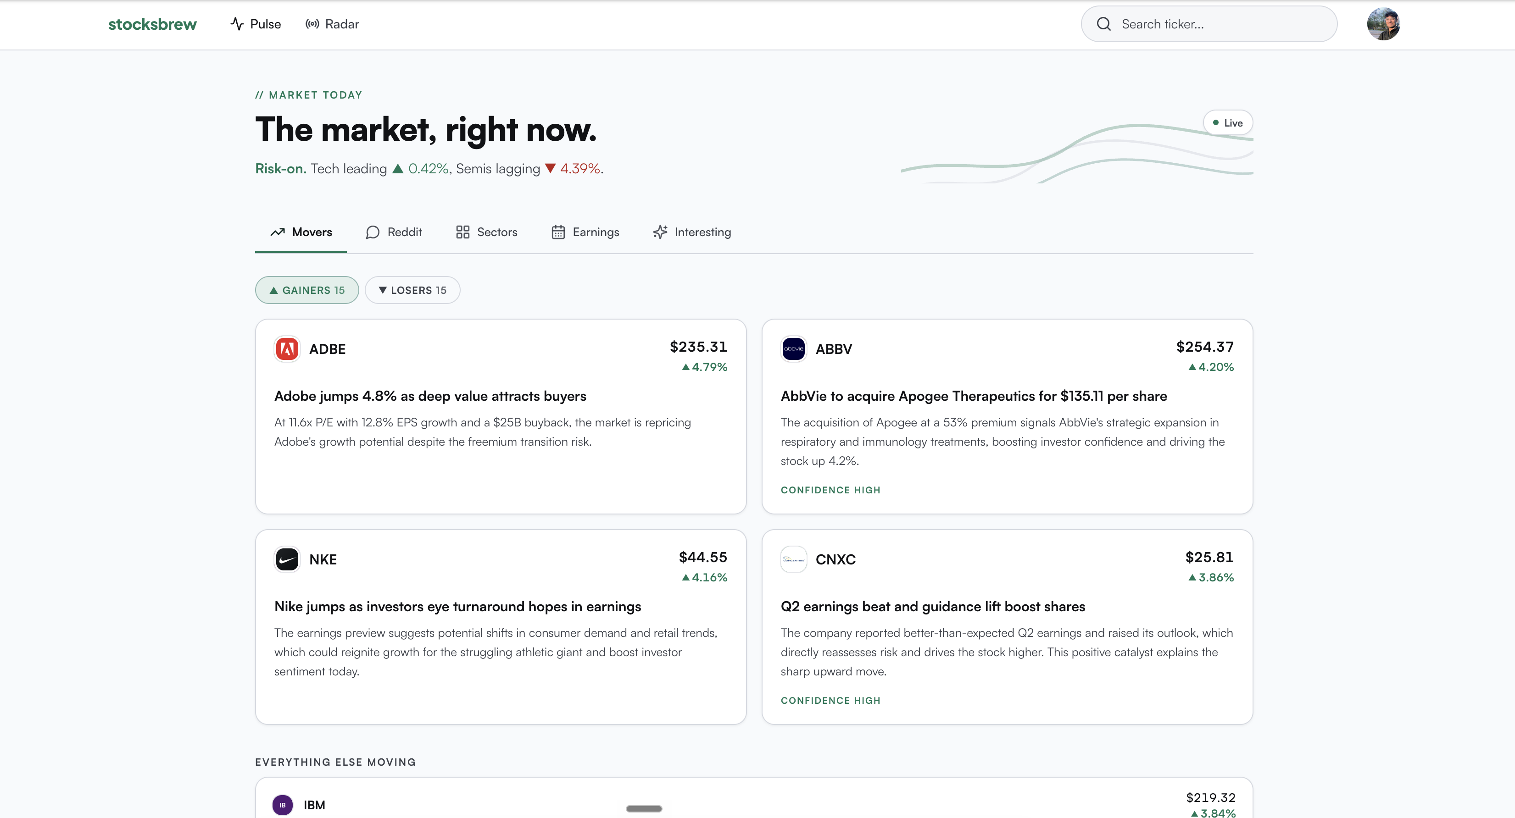Click the Pulse heartbeat icon in navbar

pyautogui.click(x=237, y=24)
